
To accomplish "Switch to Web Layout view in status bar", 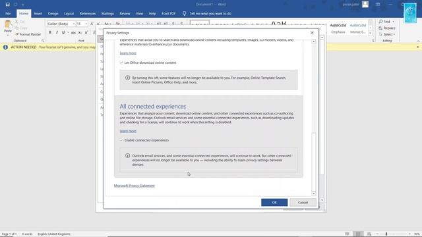I will [x=369, y=234].
